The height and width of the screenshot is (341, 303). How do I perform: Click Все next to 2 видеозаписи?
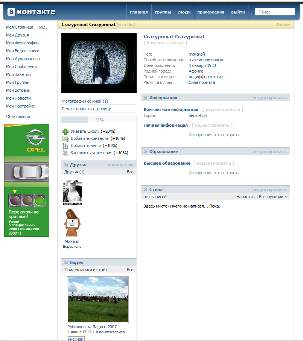[x=130, y=270]
